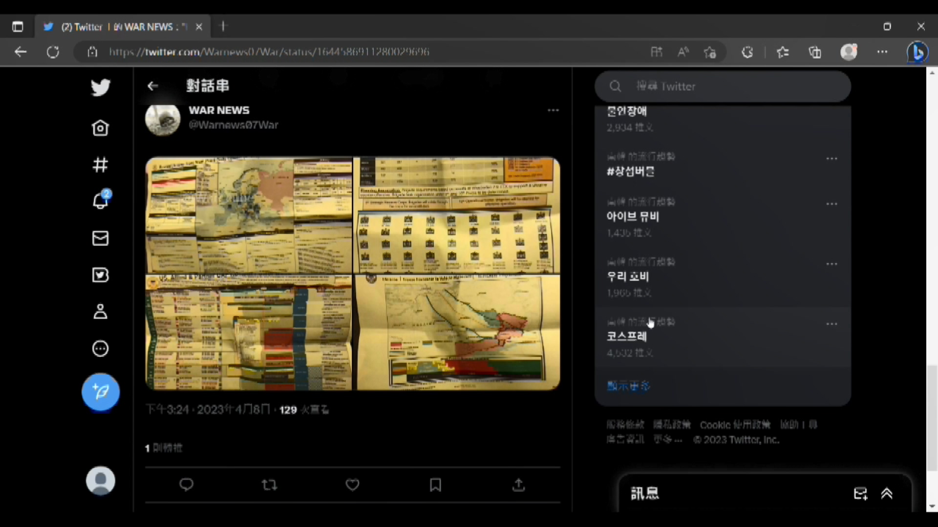The image size is (938, 527).
Task: Open options for the 우리 쇼비 trend
Action: click(x=831, y=264)
